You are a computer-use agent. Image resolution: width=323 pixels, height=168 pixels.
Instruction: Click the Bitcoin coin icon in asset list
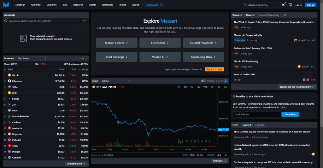9,75
